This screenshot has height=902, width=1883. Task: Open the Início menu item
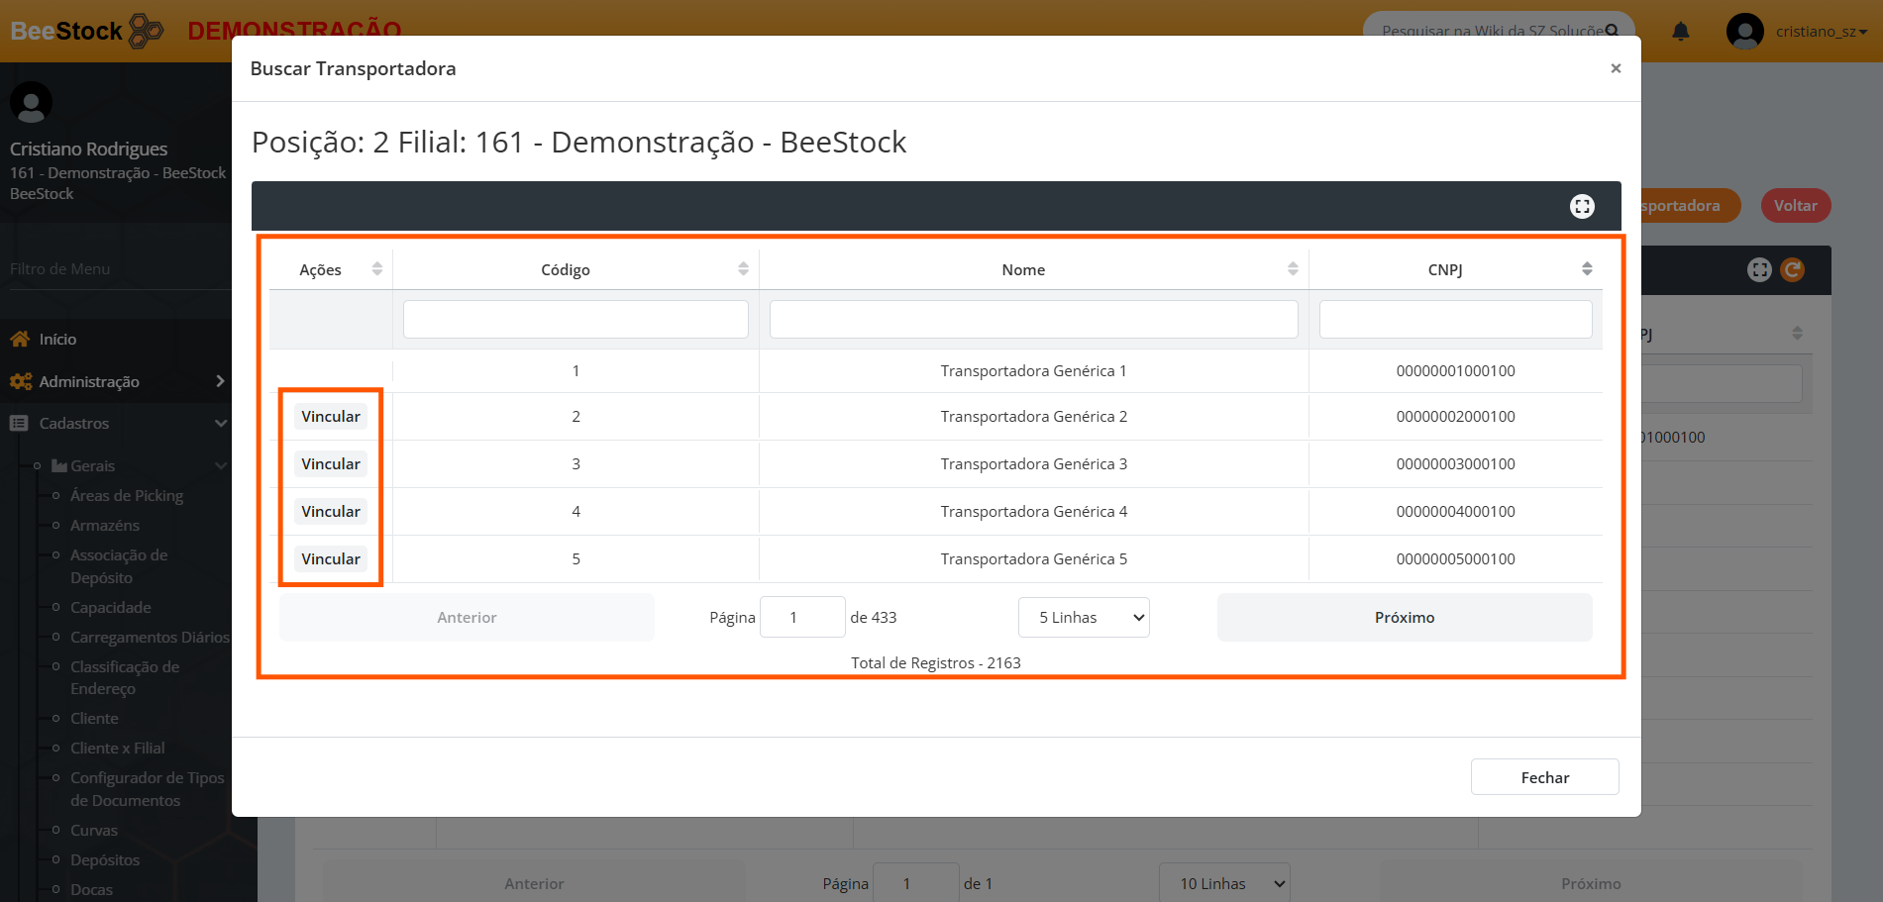tap(57, 340)
